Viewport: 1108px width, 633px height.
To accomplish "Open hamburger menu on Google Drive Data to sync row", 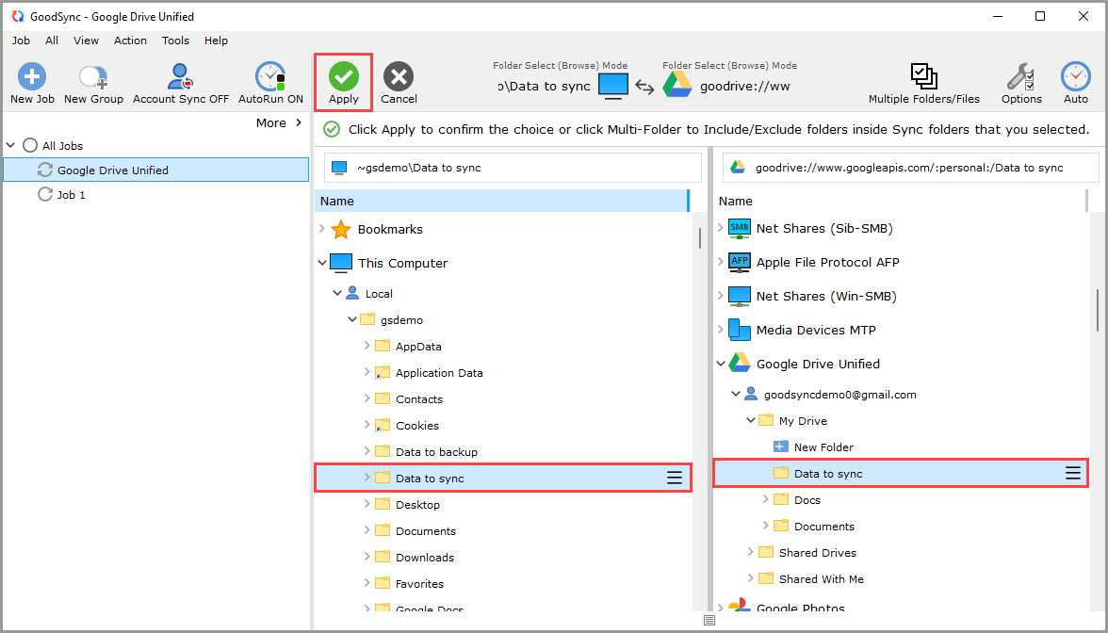I will tap(1072, 473).
